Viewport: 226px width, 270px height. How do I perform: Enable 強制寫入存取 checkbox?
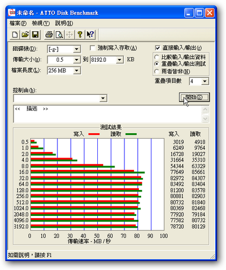(92, 48)
